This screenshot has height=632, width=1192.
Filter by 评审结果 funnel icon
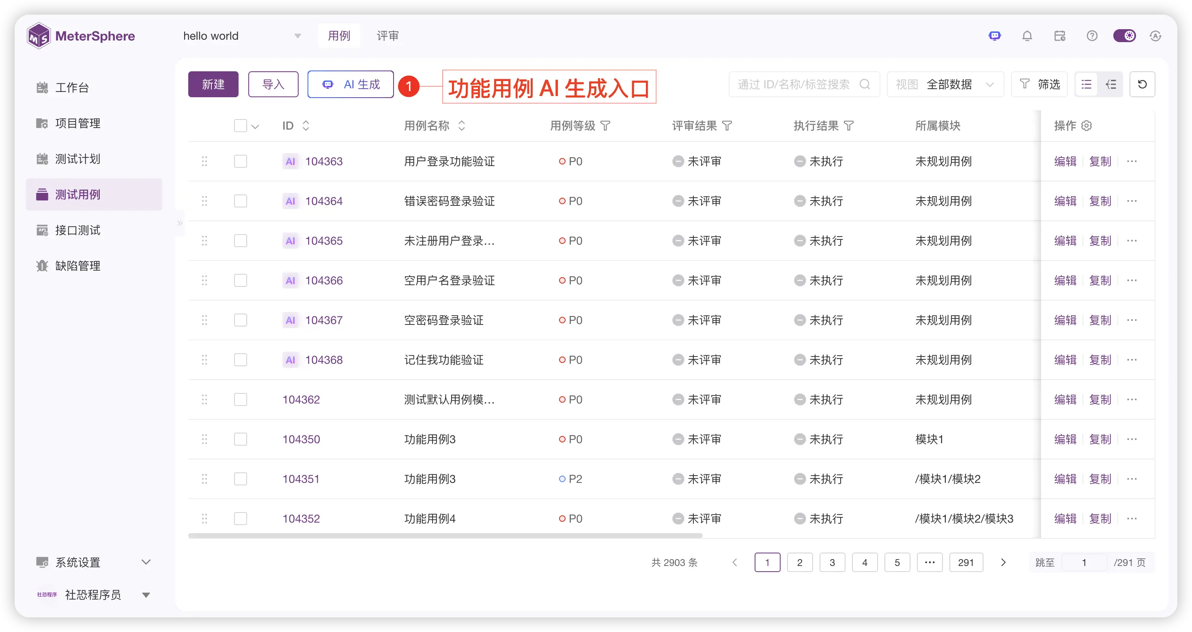coord(727,126)
